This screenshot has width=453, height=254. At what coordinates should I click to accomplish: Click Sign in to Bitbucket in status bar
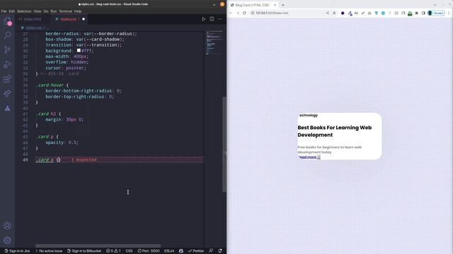pos(84,251)
